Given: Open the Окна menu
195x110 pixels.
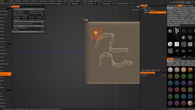Looking at the screenshot, I should click(65, 1).
